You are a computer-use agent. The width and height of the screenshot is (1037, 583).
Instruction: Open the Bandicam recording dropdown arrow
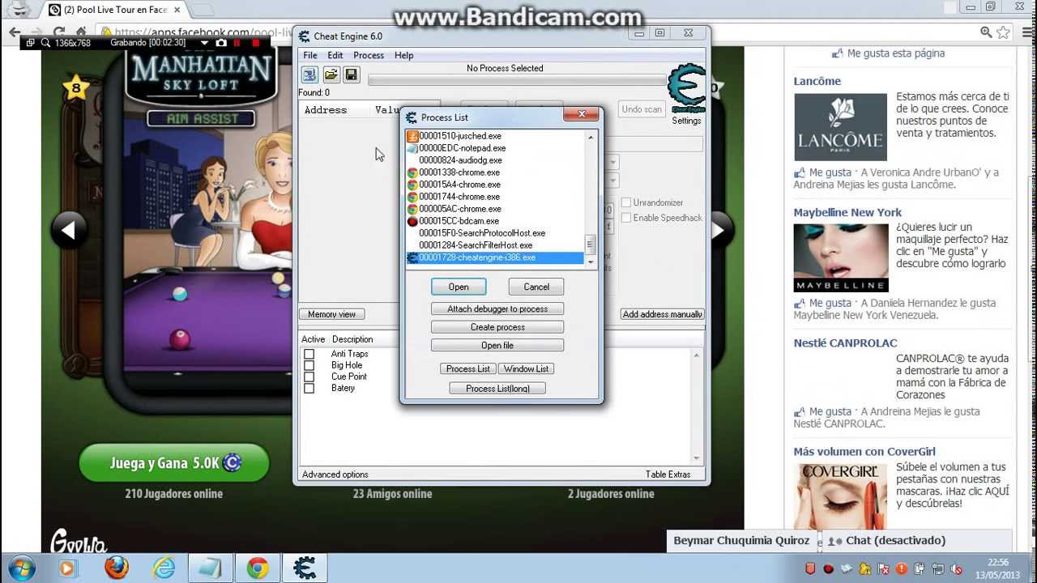(x=203, y=42)
